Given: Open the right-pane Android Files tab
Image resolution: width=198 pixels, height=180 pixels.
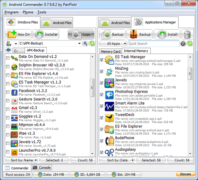Looking at the screenshot, I should point(115,23).
